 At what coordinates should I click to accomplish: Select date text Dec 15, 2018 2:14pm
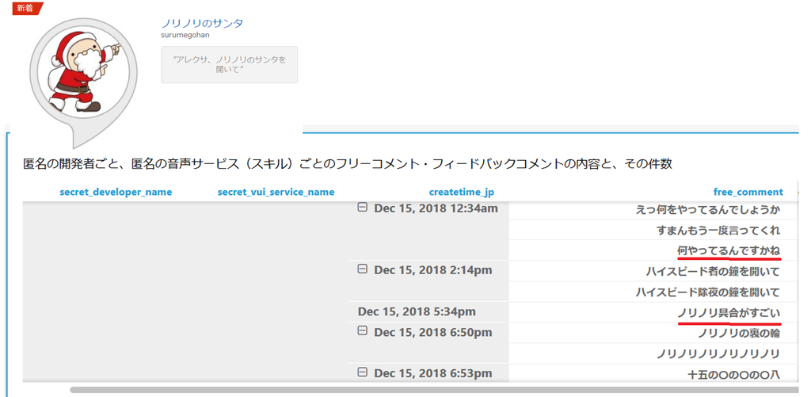click(x=433, y=270)
